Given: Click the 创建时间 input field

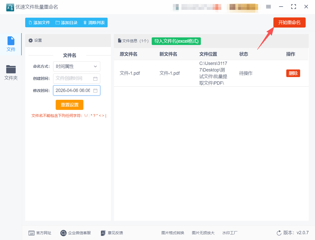Looking at the screenshot, I should click(73, 79).
